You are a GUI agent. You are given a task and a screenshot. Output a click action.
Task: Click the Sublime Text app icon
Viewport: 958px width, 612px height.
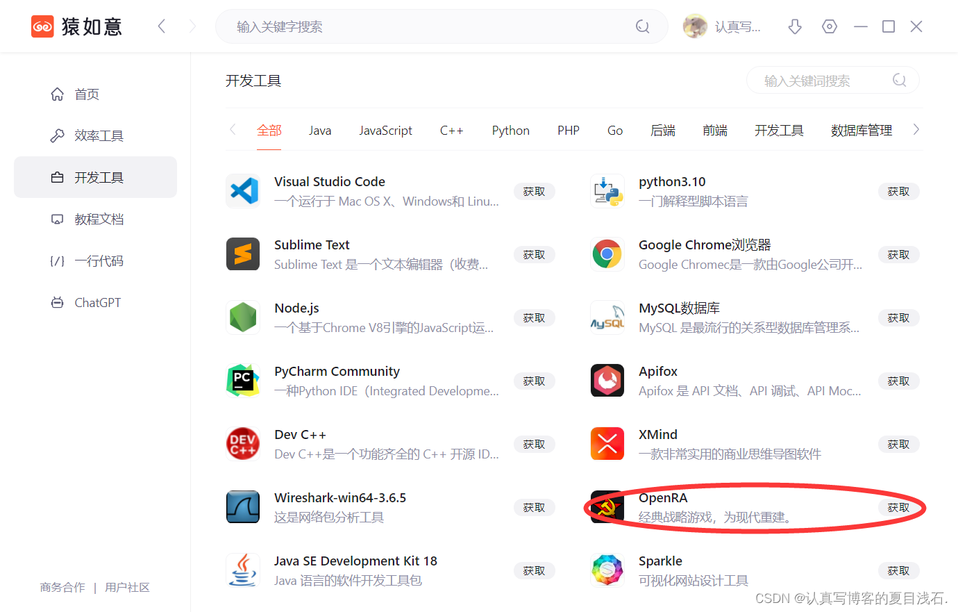(243, 254)
